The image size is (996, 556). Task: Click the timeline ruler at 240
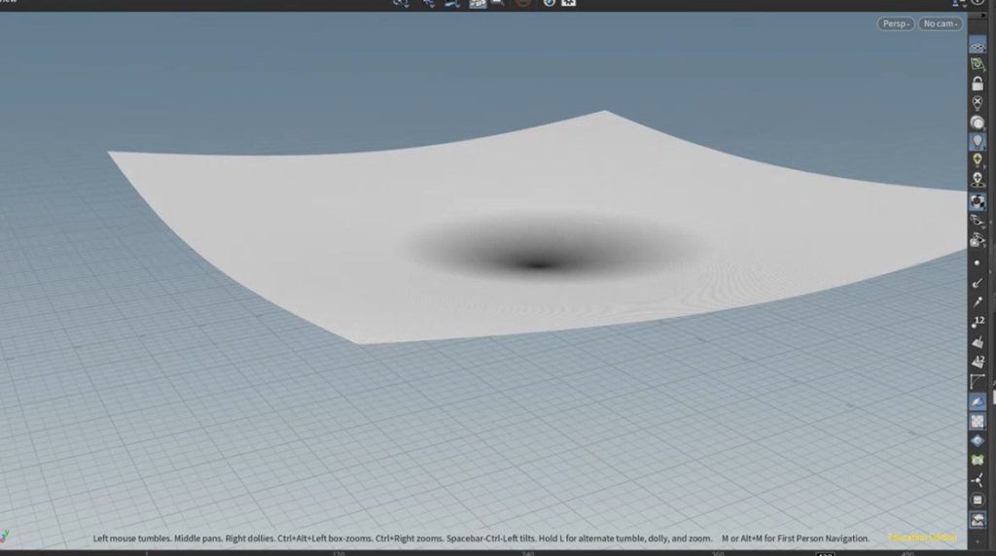(528, 552)
